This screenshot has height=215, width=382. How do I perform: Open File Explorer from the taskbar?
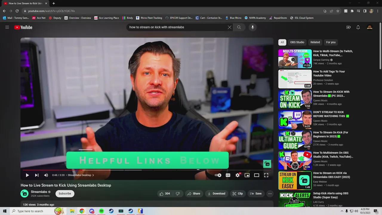(x=72, y=211)
